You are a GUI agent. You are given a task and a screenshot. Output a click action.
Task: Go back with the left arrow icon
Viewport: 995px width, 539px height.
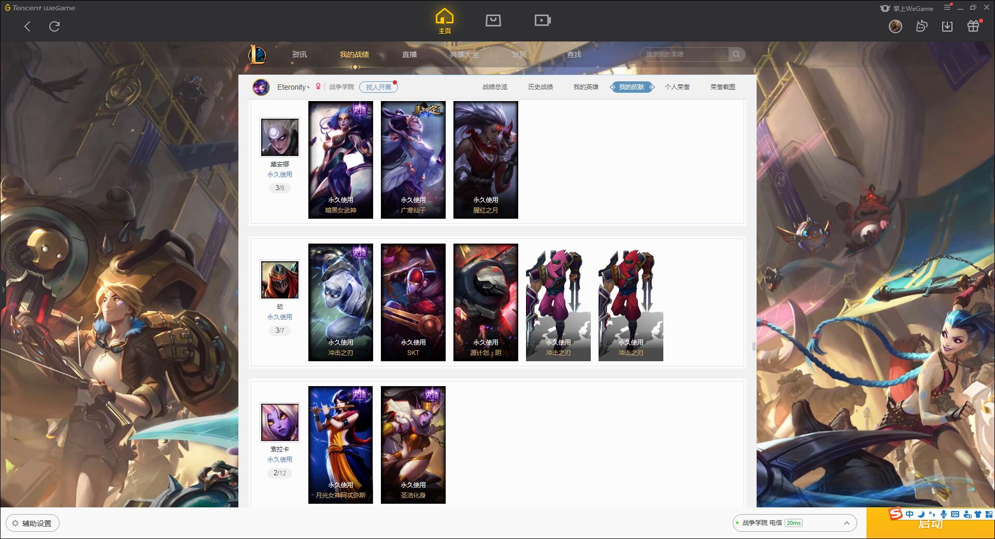point(27,26)
